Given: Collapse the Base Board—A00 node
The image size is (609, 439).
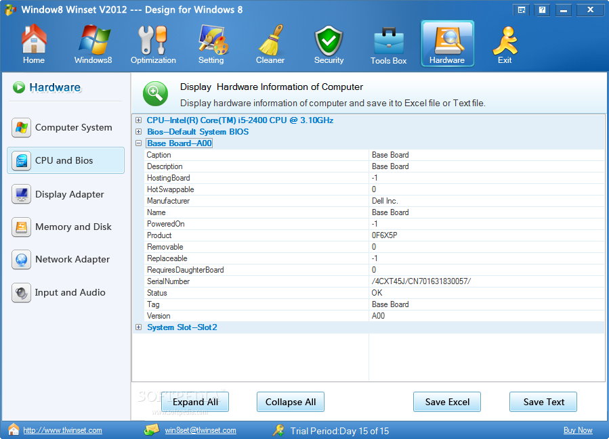Looking at the screenshot, I should tap(138, 143).
